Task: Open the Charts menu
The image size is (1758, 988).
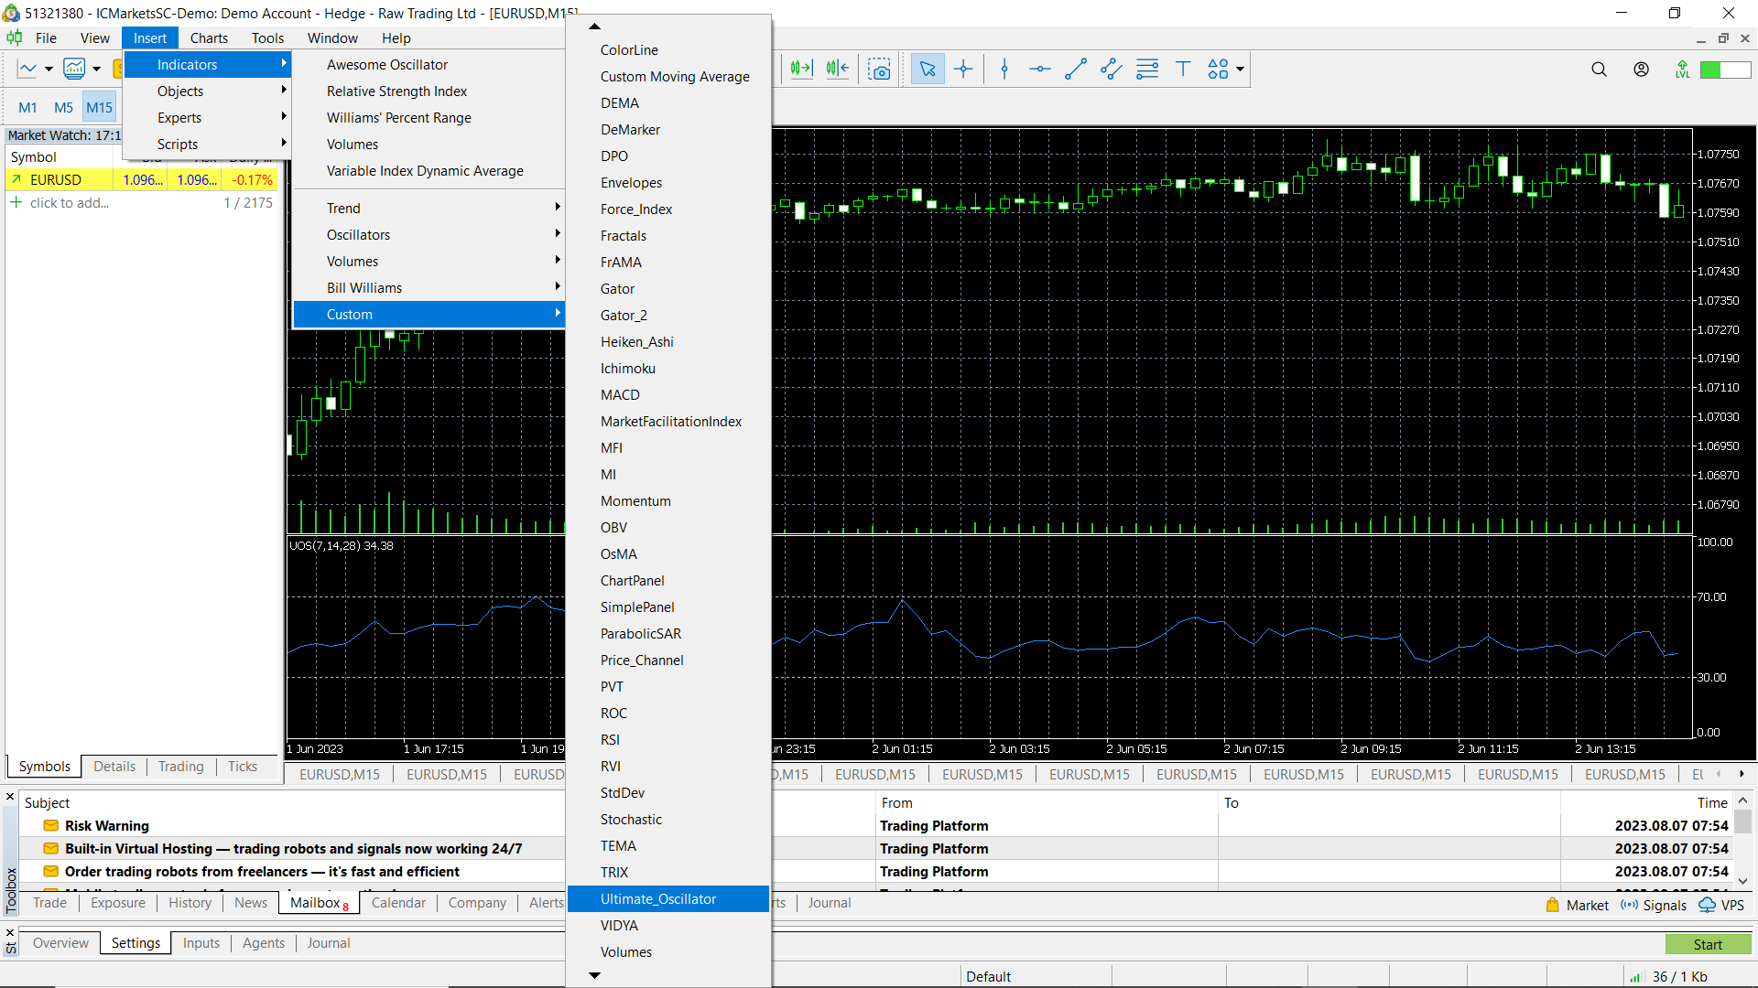Action: [x=209, y=38]
